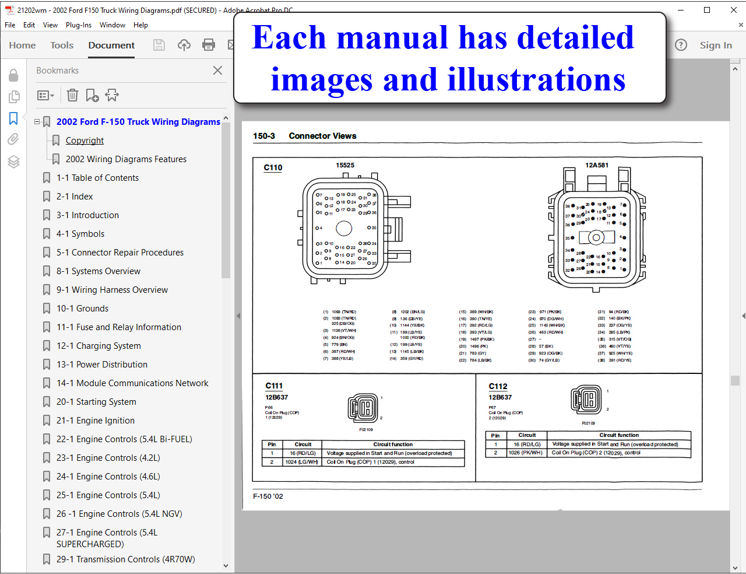The image size is (746, 574).
Task: Open 29-1 Transmission Controls (4R70W) bookmark
Action: pos(126,559)
